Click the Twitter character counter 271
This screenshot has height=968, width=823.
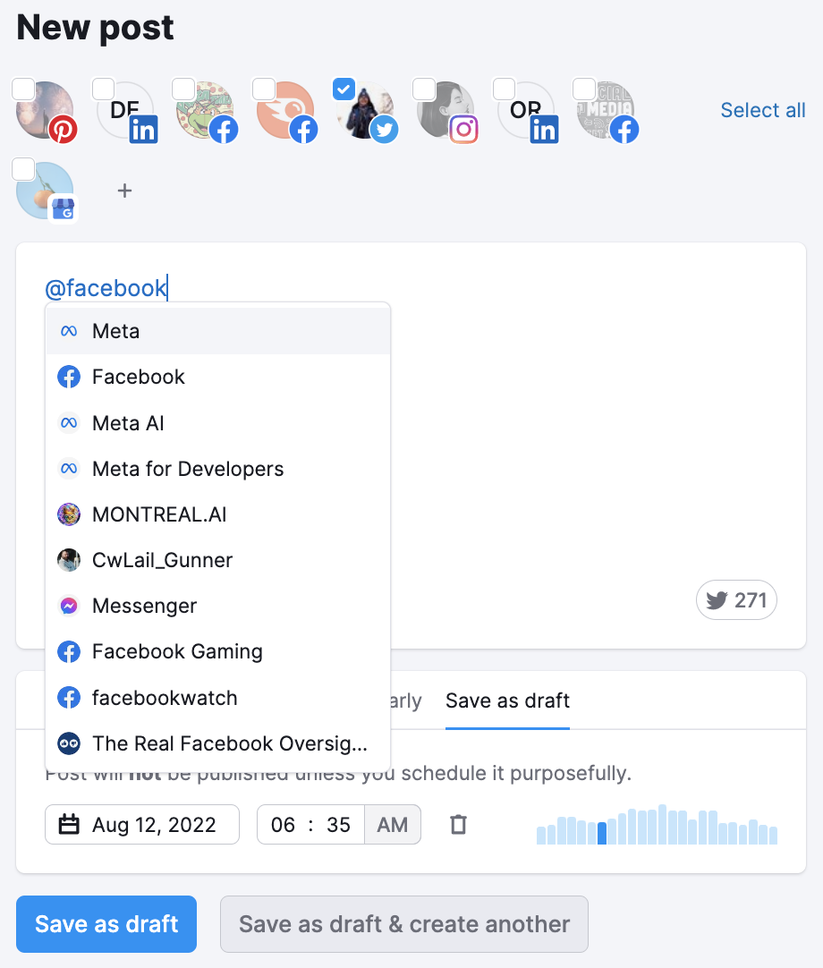pyautogui.click(x=736, y=599)
